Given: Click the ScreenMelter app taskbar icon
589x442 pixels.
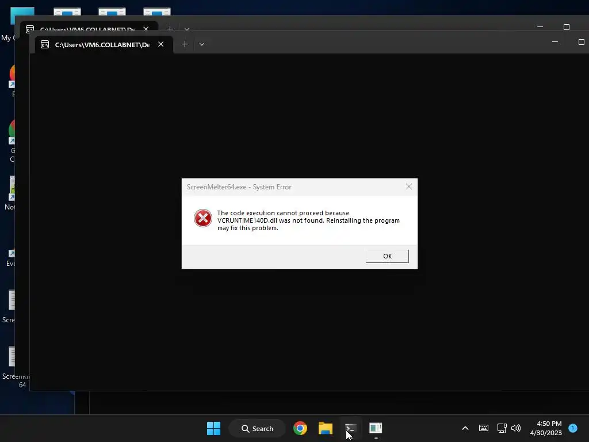Looking at the screenshot, I should pos(376,428).
